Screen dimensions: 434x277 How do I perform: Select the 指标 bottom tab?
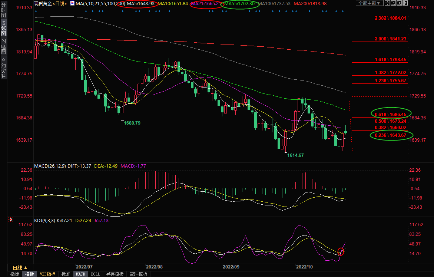tap(15, 274)
